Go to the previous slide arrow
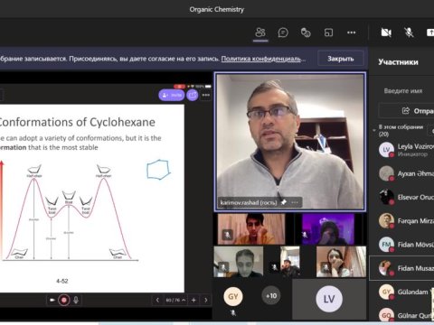This screenshot has height=325, width=434. pyautogui.click(x=157, y=300)
